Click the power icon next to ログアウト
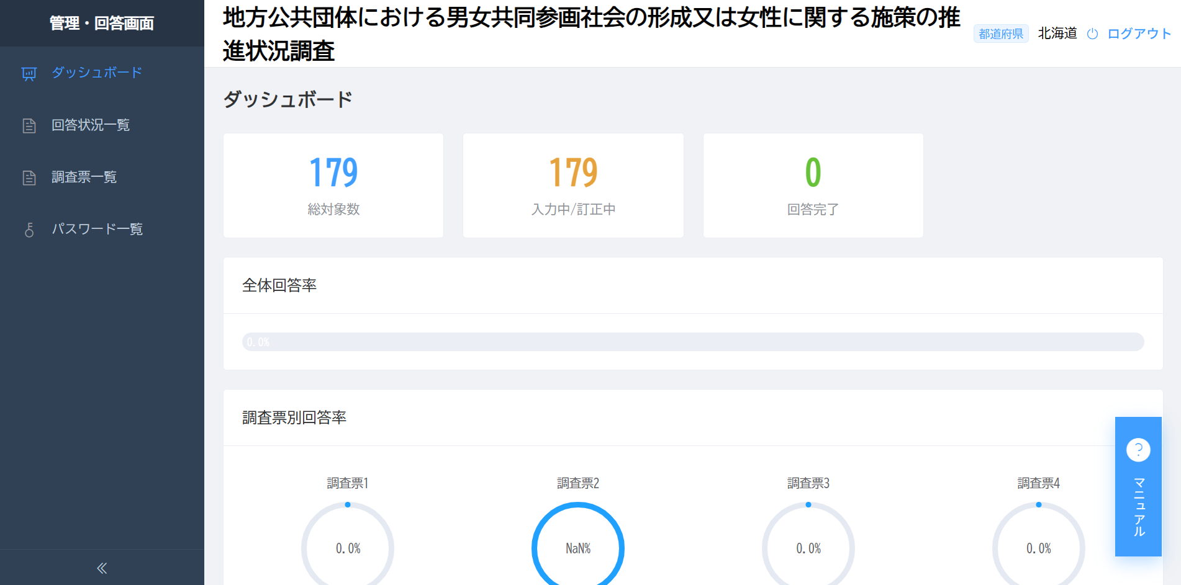Viewport: 1181px width, 585px height. 1092,34
